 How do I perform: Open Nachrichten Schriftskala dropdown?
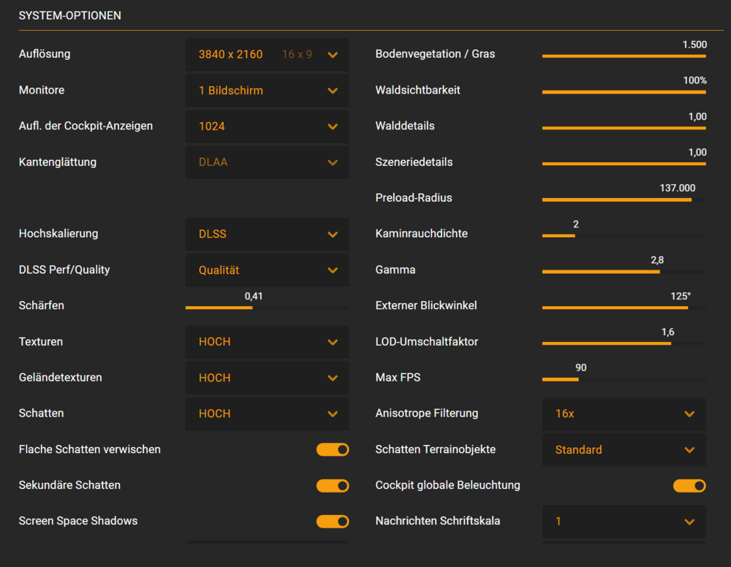click(624, 522)
